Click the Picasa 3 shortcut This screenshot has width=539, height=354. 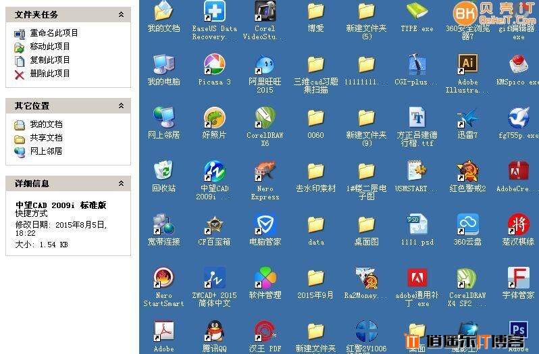pyautogui.click(x=215, y=64)
